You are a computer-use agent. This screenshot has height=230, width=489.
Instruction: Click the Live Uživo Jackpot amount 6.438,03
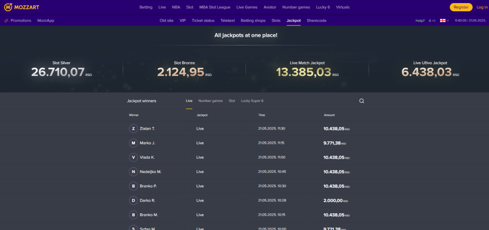(426, 72)
